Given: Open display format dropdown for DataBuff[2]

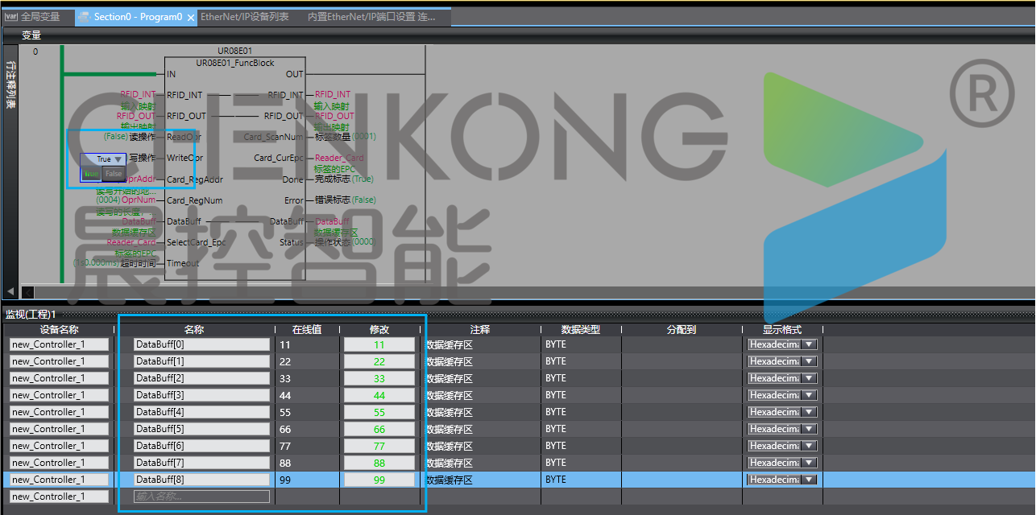Looking at the screenshot, I should click(810, 378).
